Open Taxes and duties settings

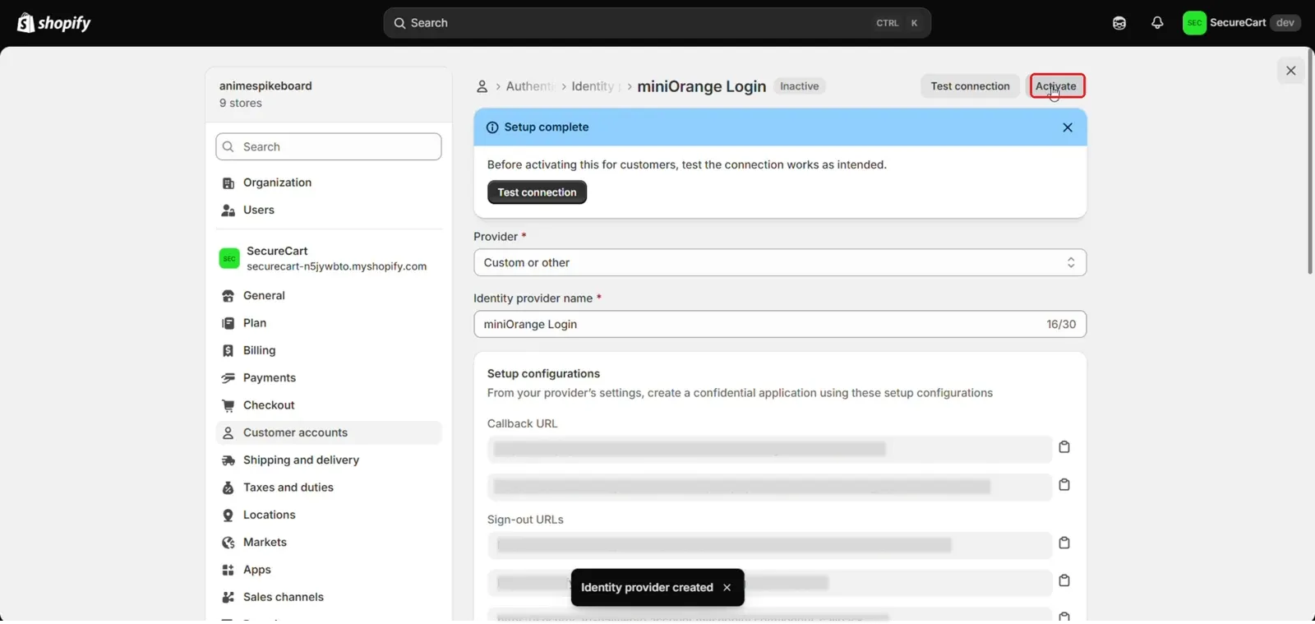pyautogui.click(x=329, y=488)
